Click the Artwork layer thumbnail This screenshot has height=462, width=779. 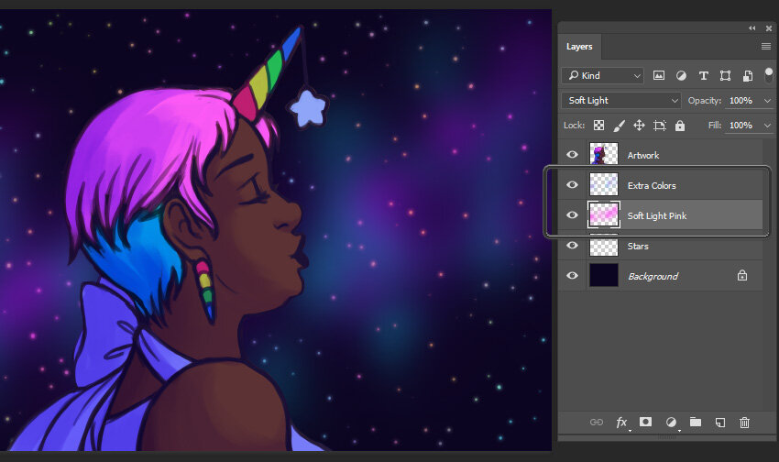point(604,153)
